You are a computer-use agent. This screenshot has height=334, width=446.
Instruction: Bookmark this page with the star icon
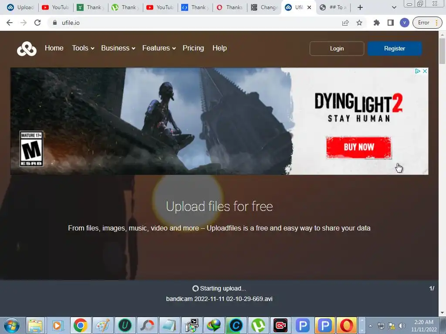point(359,23)
